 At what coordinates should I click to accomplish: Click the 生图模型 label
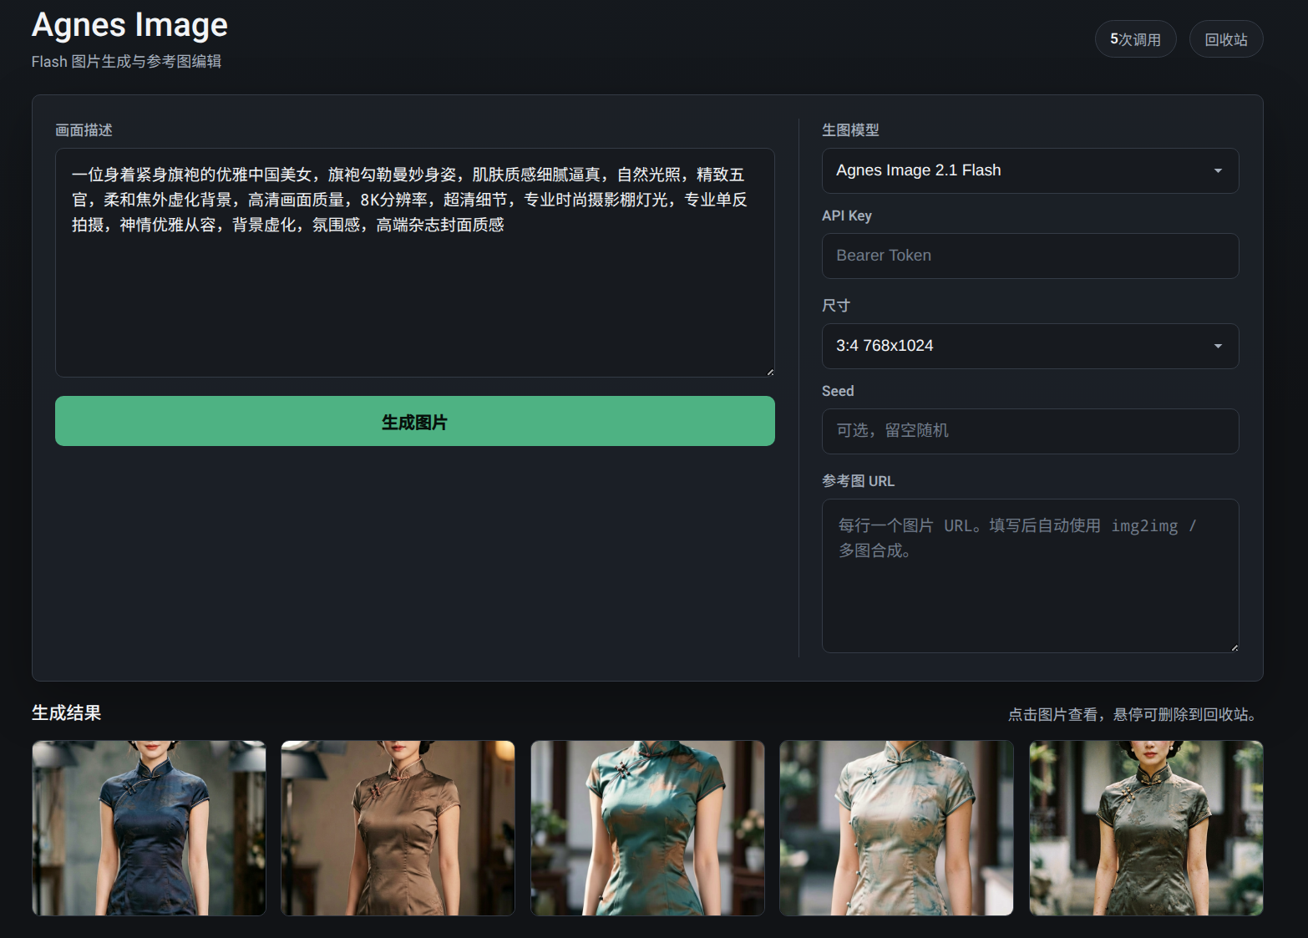[850, 129]
